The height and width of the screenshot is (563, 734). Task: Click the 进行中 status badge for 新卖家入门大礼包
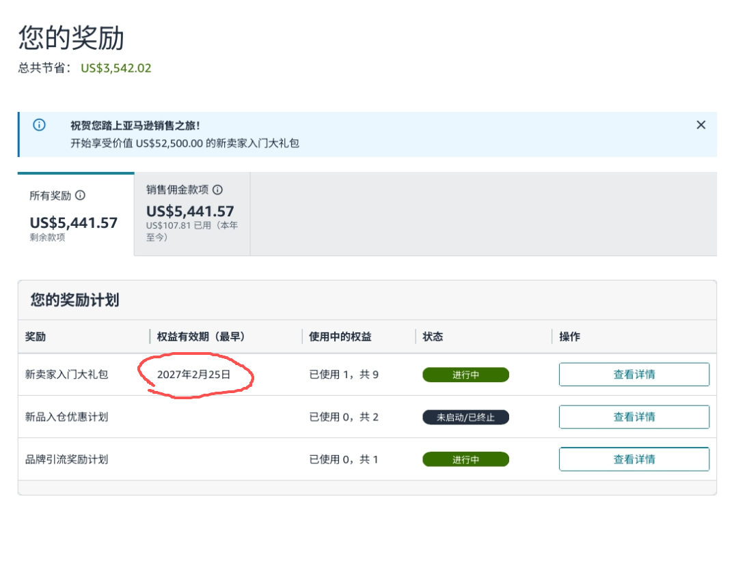click(465, 375)
